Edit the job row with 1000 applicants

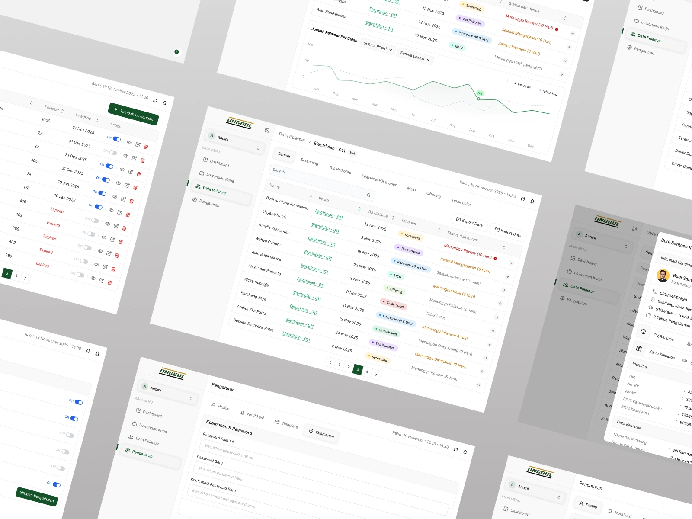tap(138, 144)
